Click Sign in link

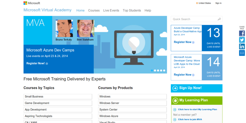point(218,3)
